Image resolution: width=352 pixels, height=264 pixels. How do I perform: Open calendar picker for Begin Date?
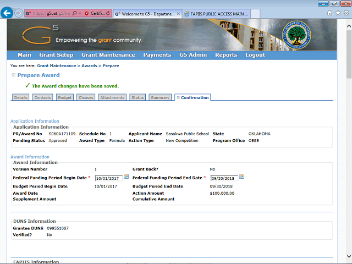pyautogui.click(x=127, y=177)
